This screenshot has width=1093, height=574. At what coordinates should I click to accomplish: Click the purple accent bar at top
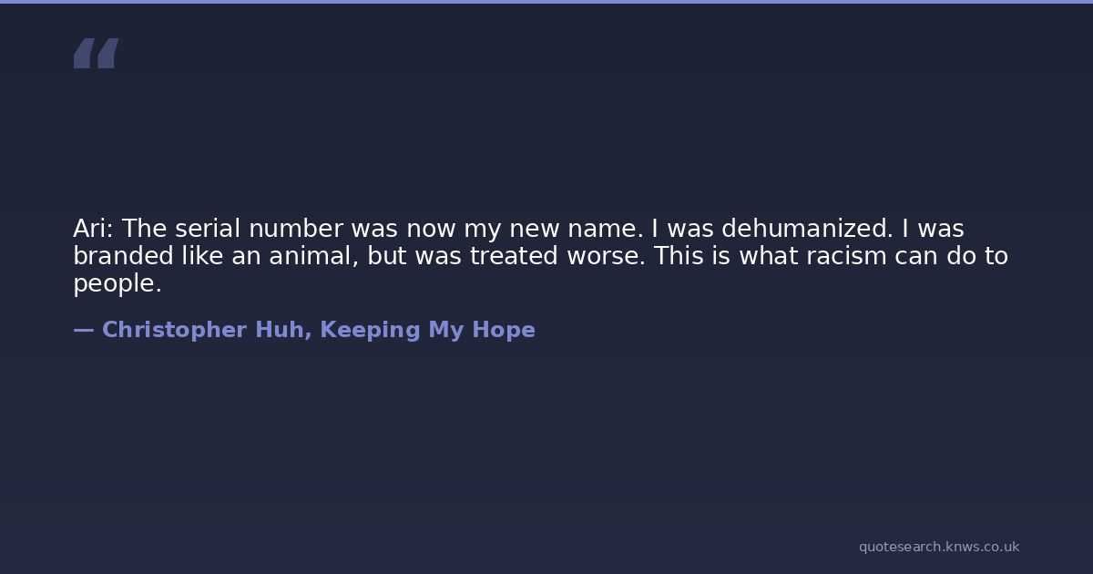coord(546,2)
